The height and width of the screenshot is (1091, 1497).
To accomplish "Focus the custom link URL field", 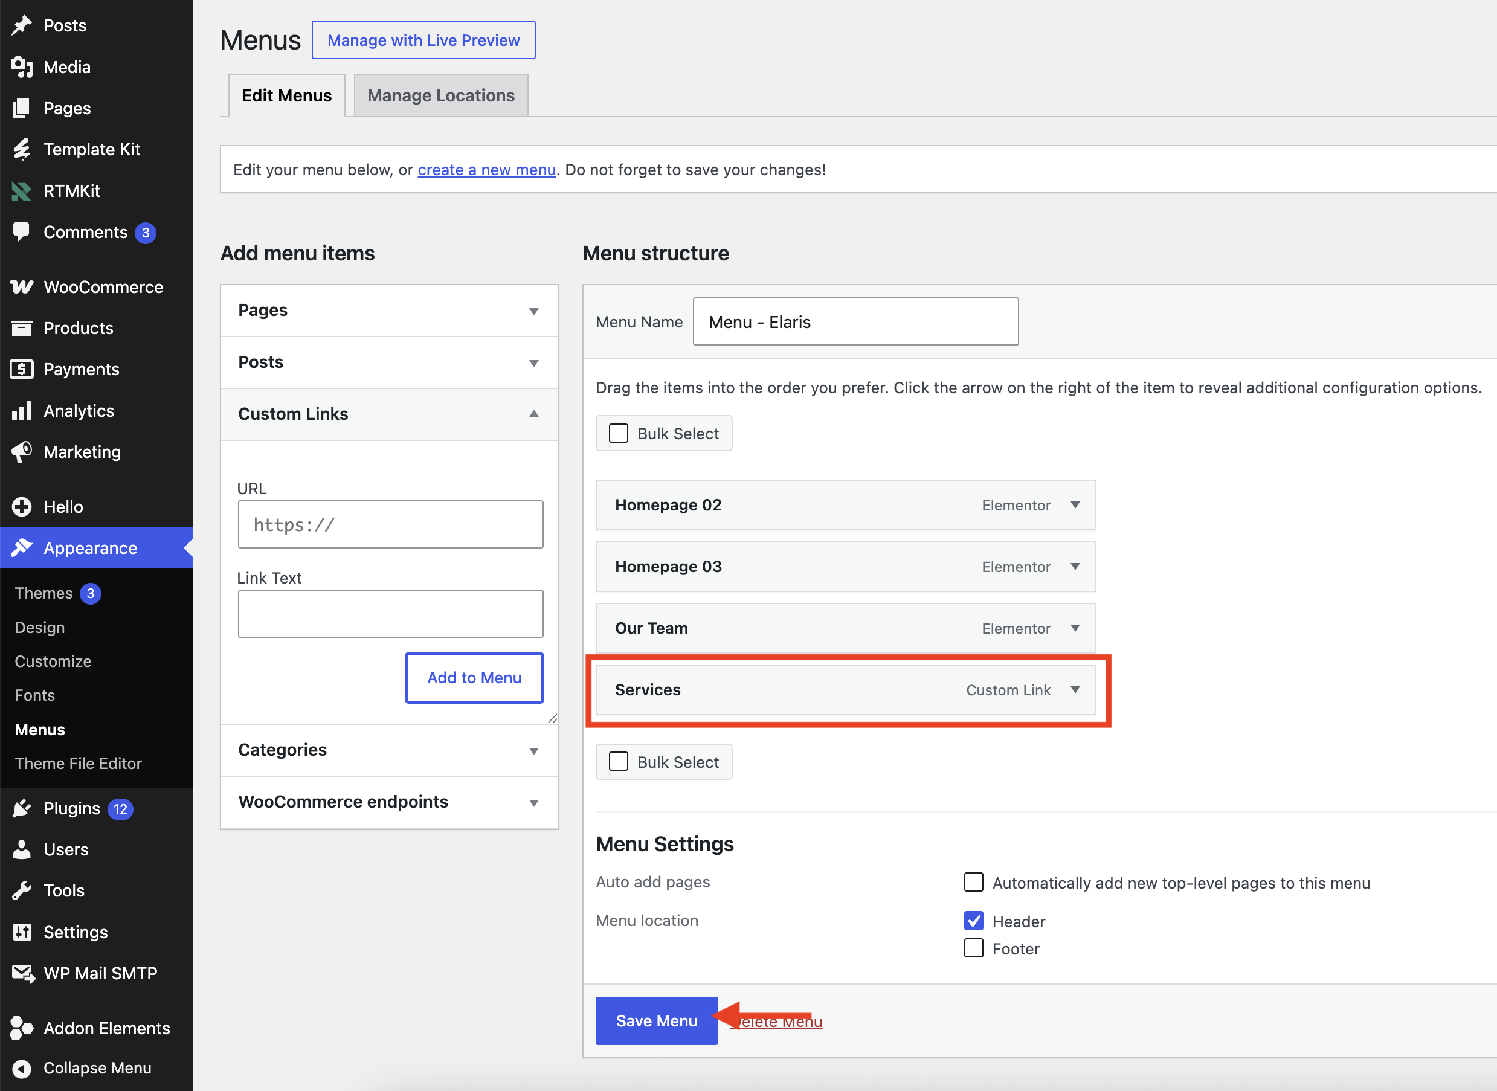I will click(390, 524).
